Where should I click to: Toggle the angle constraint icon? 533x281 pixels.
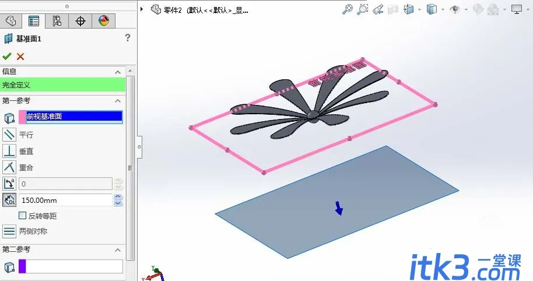click(x=9, y=184)
